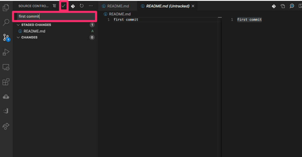
Task: Open the Run and Debug view
Action: point(6,52)
